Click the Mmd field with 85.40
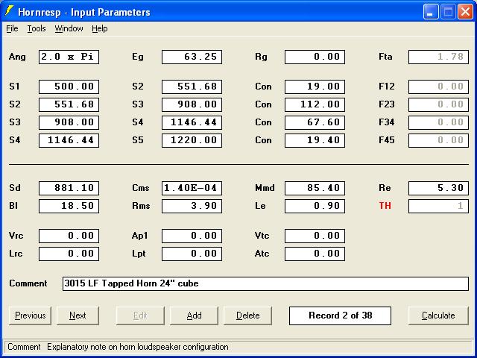The image size is (477, 358). pos(315,188)
